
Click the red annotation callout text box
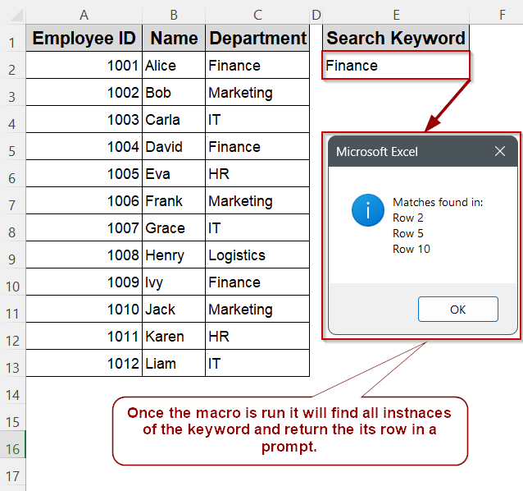click(x=289, y=429)
